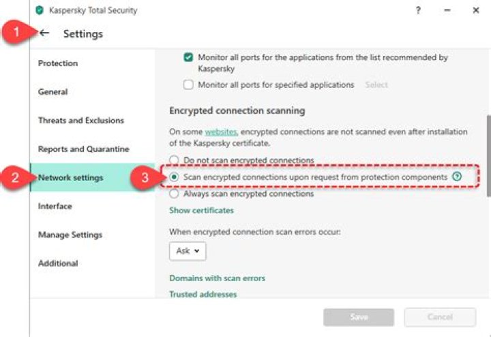
Task: Open the help question mark in title bar
Action: pyautogui.click(x=418, y=10)
